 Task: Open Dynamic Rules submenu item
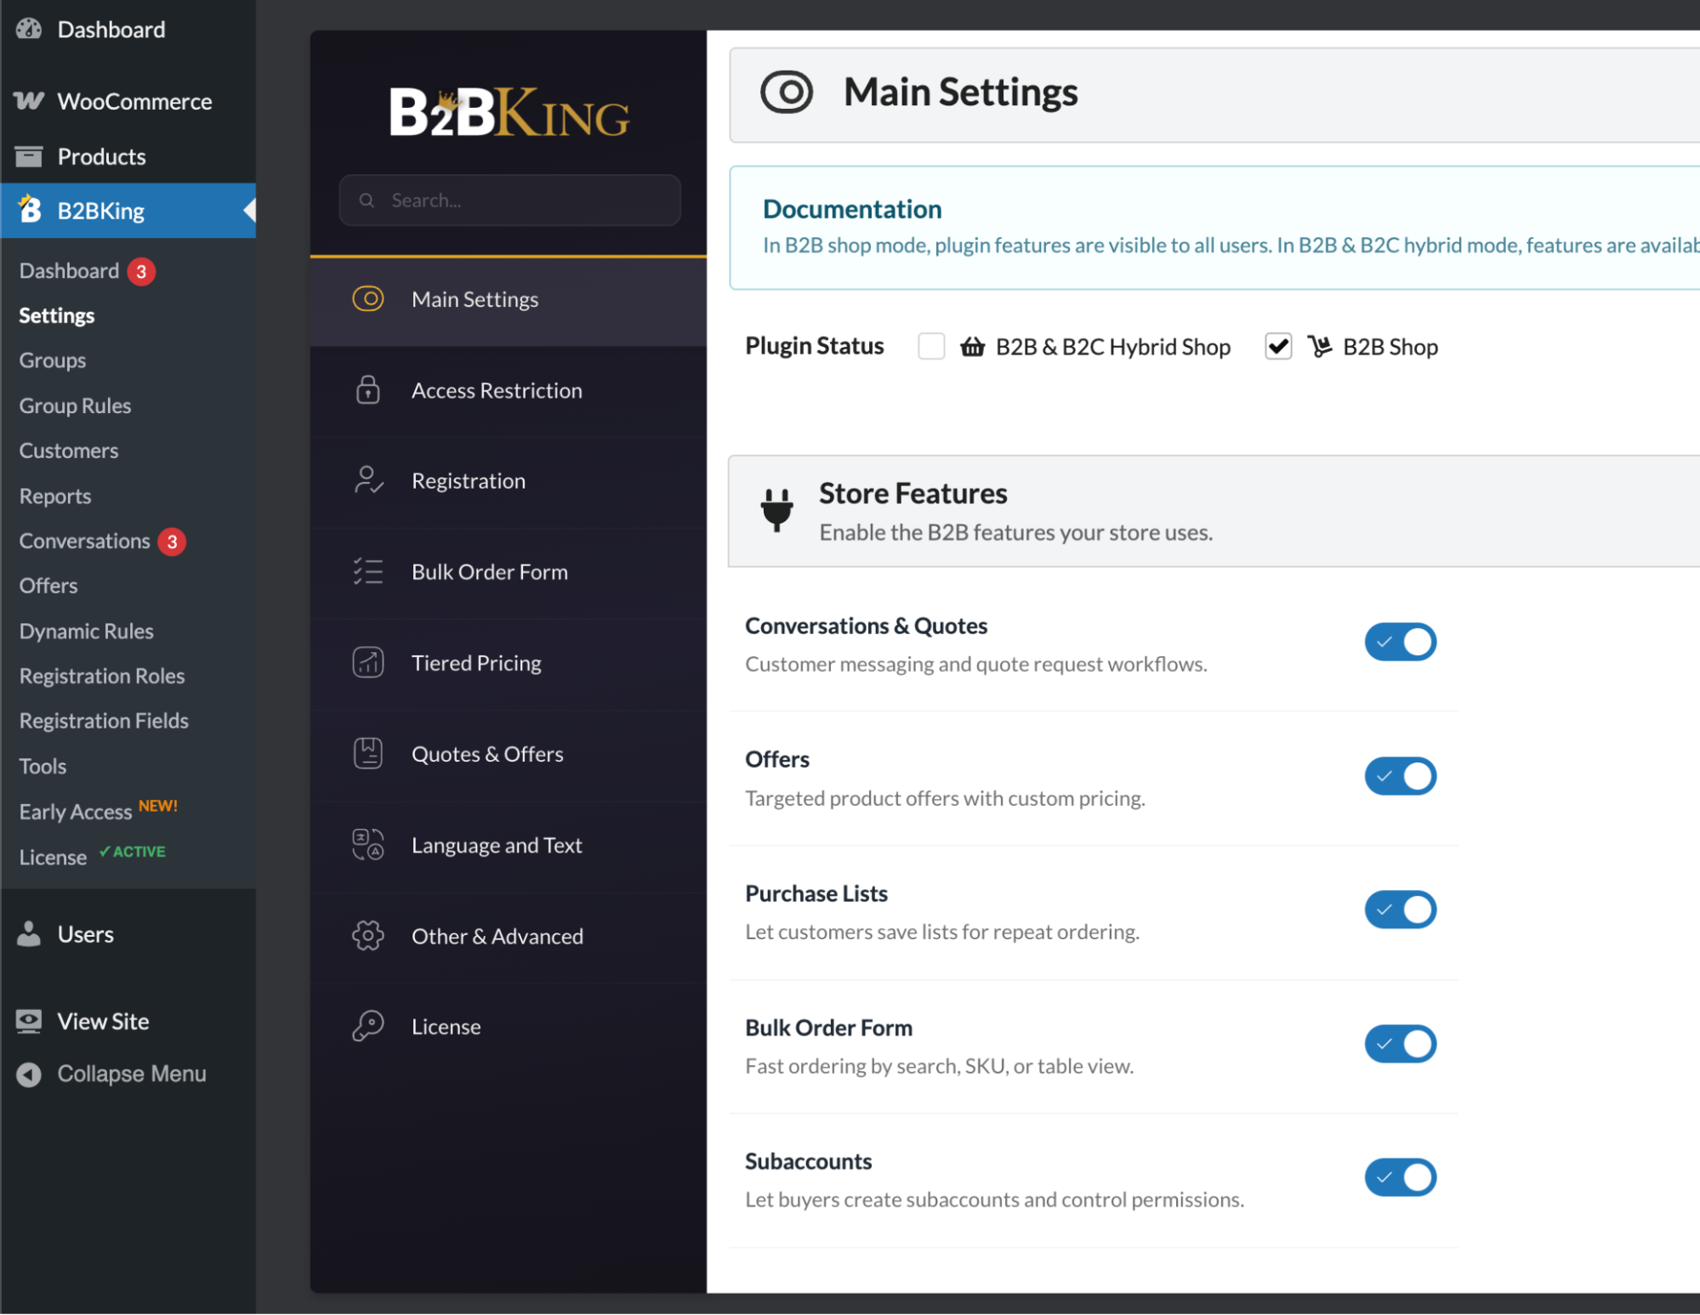[86, 631]
